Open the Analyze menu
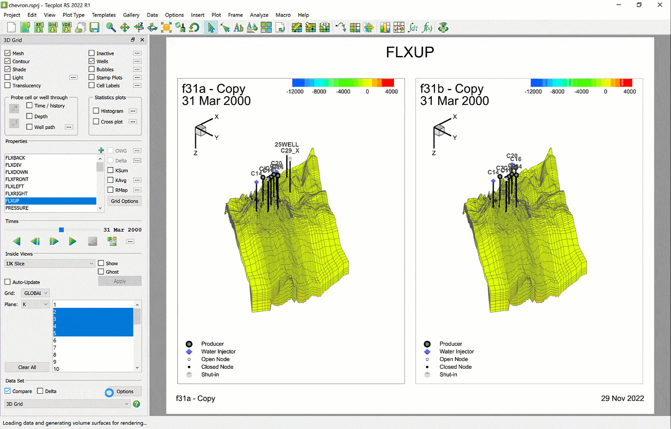The height and width of the screenshot is (429, 671). pyautogui.click(x=259, y=15)
